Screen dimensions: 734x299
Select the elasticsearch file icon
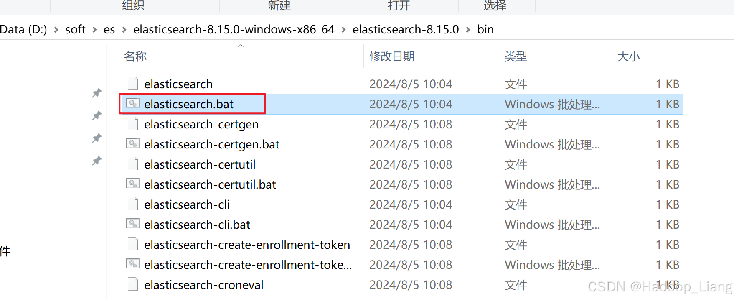click(x=133, y=83)
